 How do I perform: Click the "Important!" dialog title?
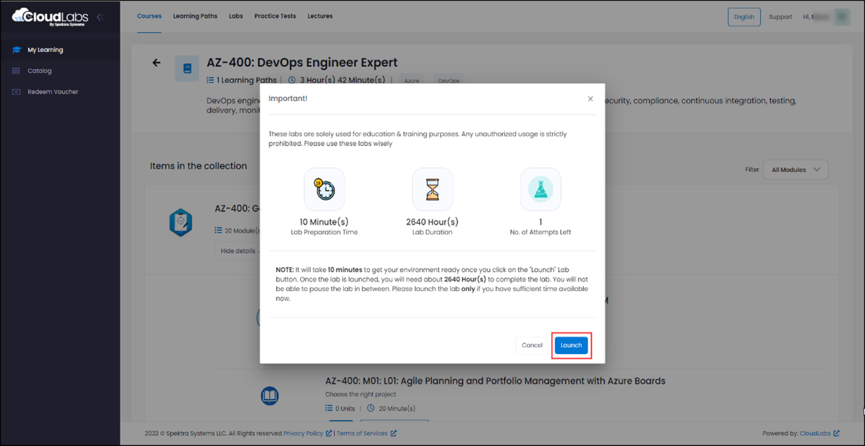[288, 99]
